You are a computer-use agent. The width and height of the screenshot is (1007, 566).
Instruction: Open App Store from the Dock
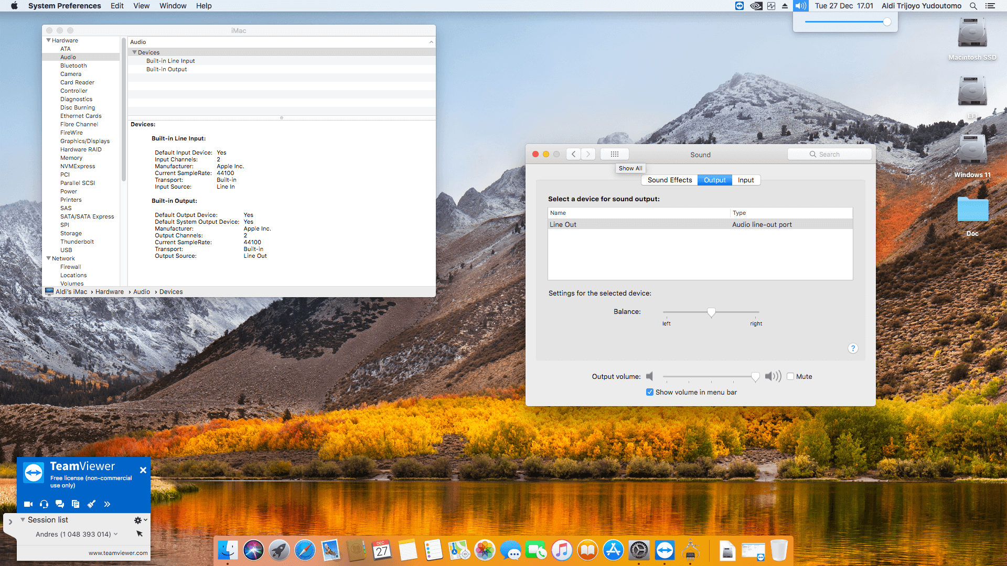[x=613, y=550]
